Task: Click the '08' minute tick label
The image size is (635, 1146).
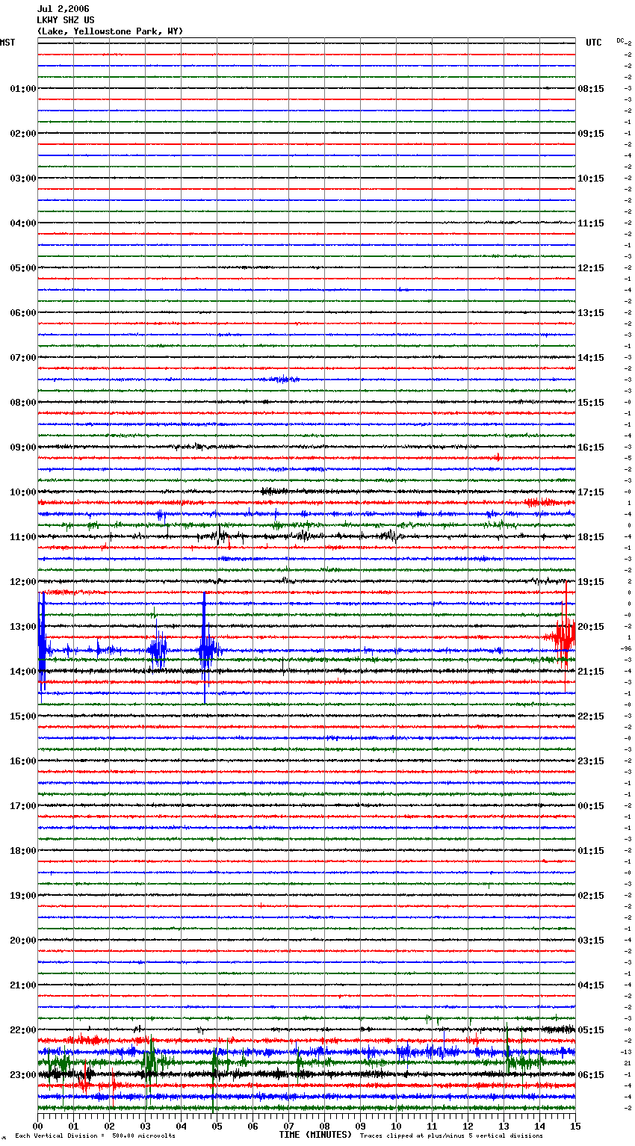Action: click(325, 1126)
